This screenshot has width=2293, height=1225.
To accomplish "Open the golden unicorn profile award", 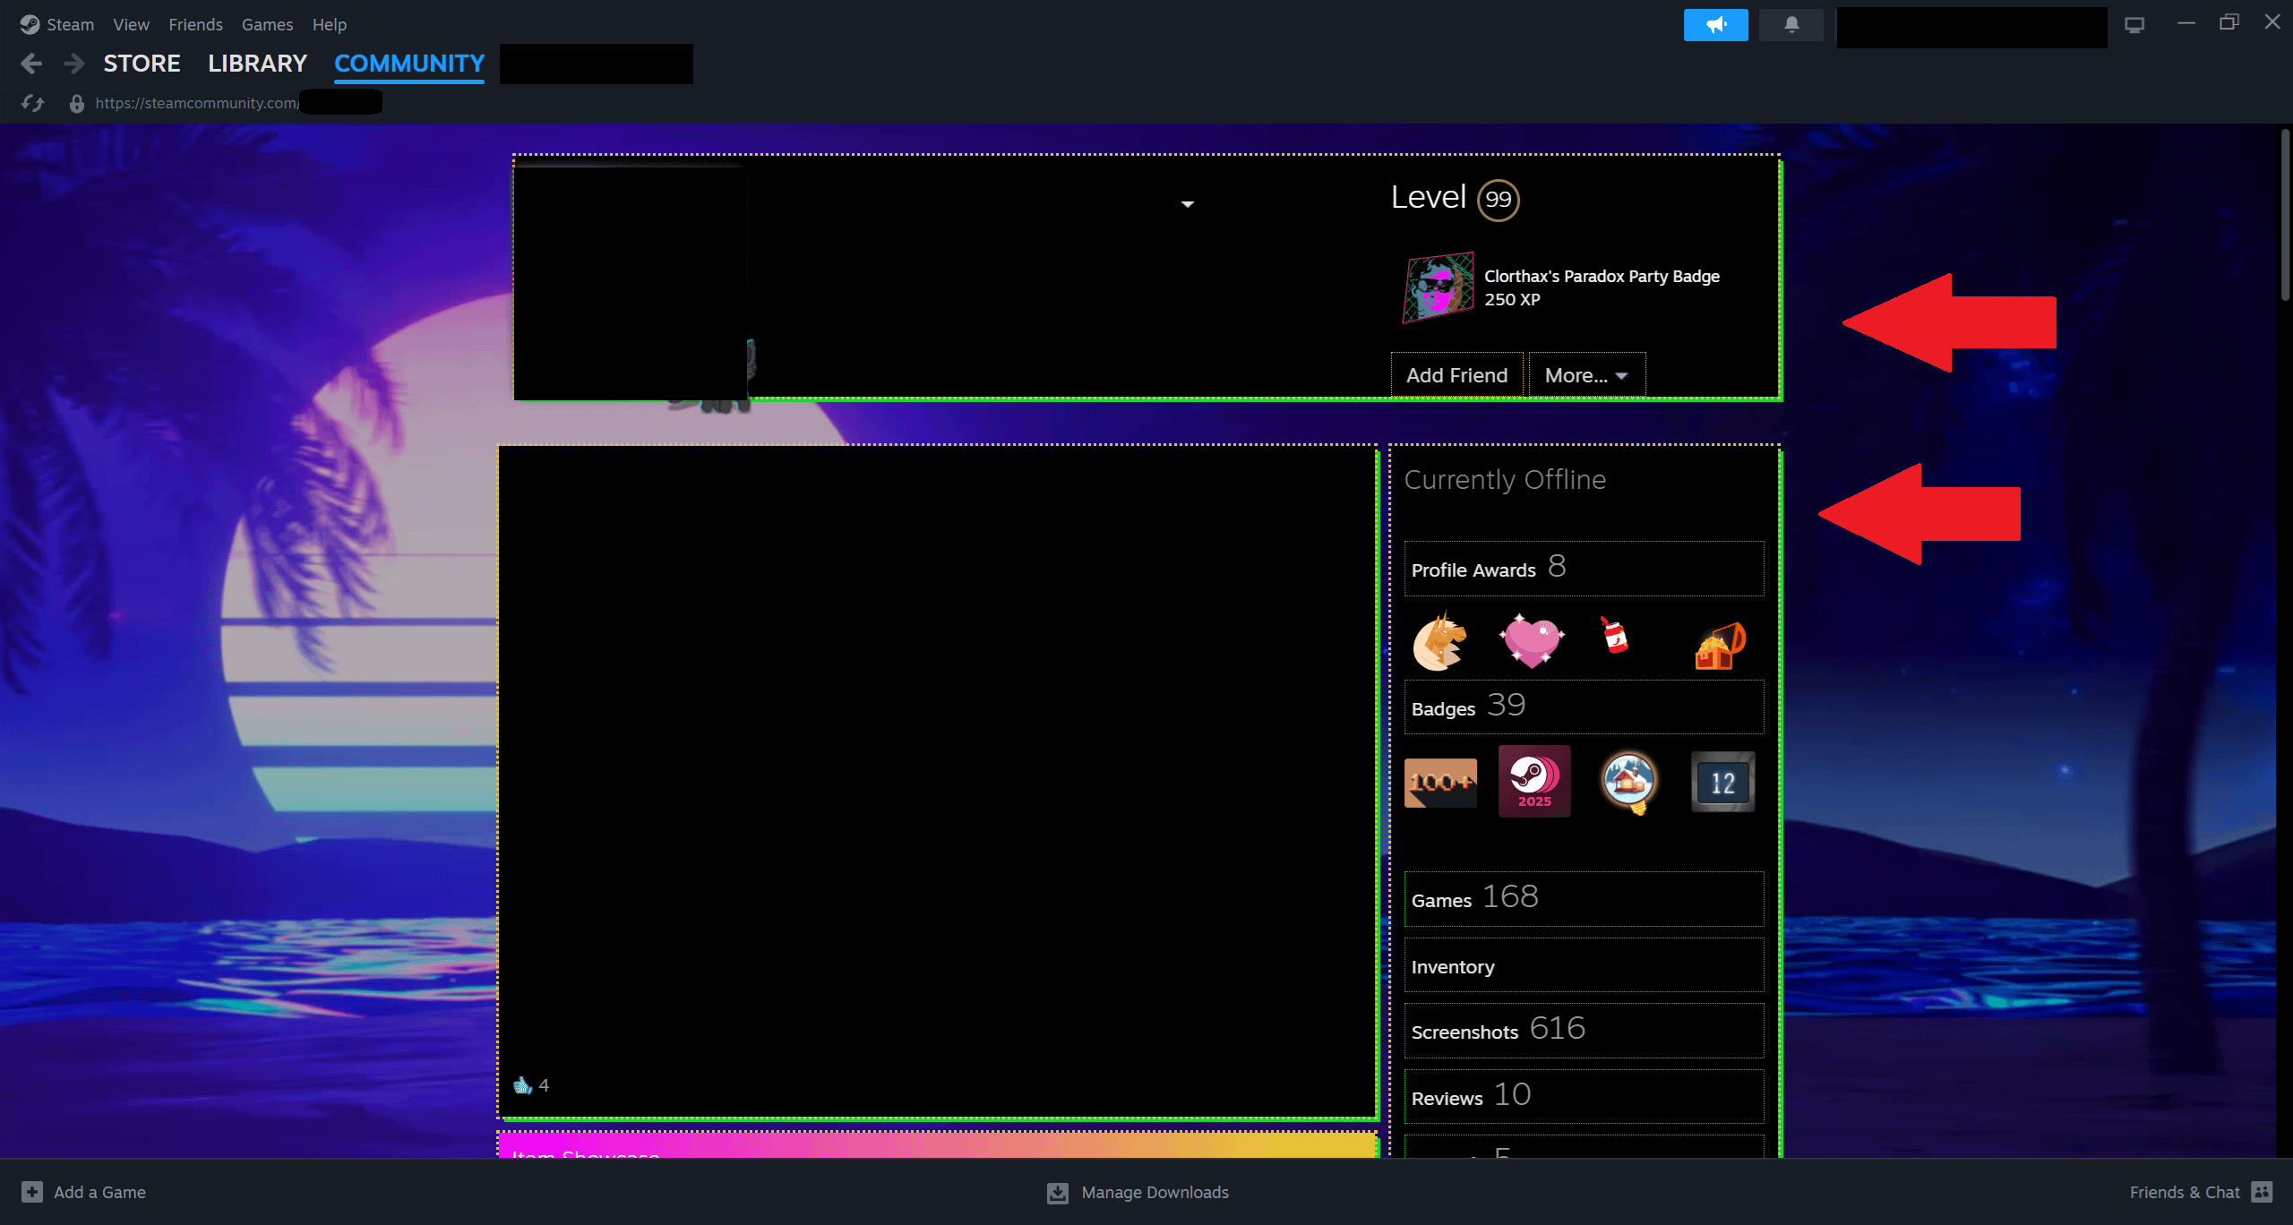I will pos(1439,642).
